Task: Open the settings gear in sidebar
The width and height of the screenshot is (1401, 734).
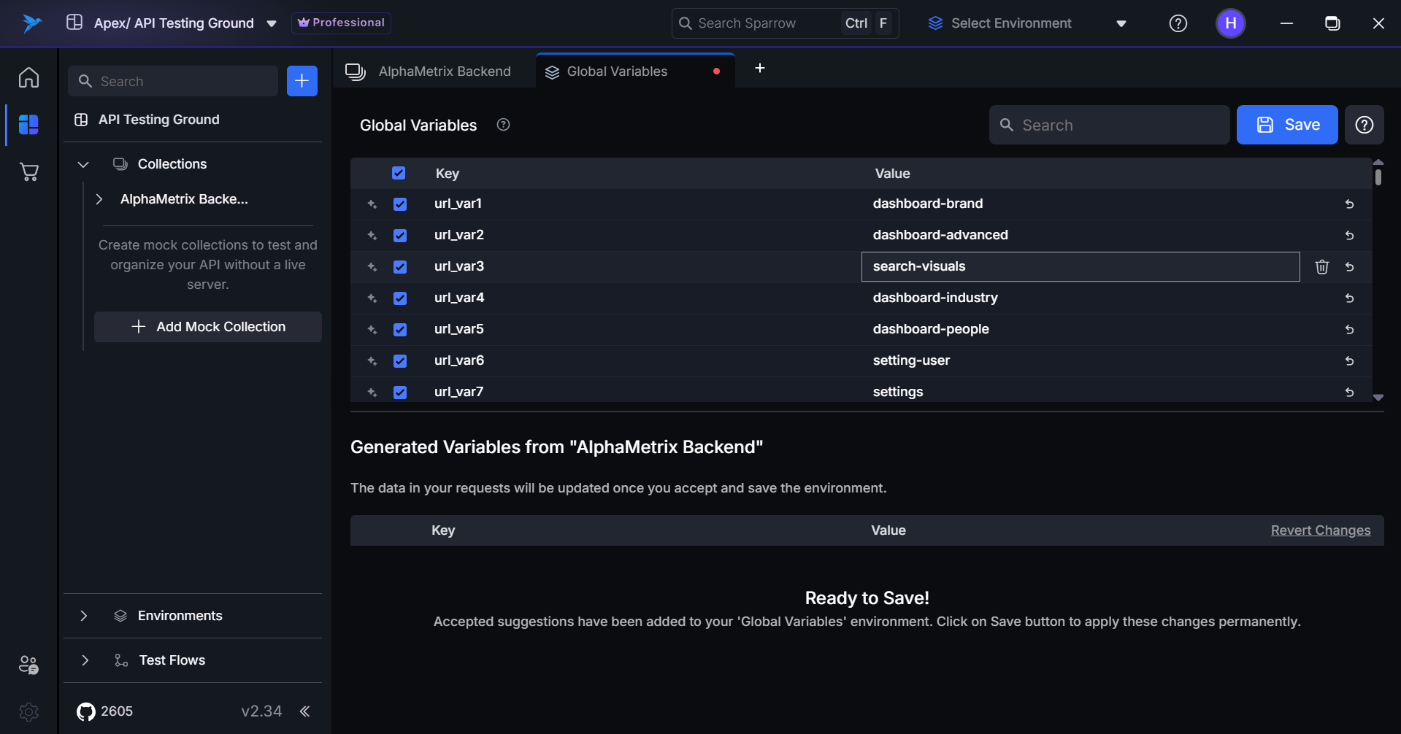Action: click(x=29, y=711)
